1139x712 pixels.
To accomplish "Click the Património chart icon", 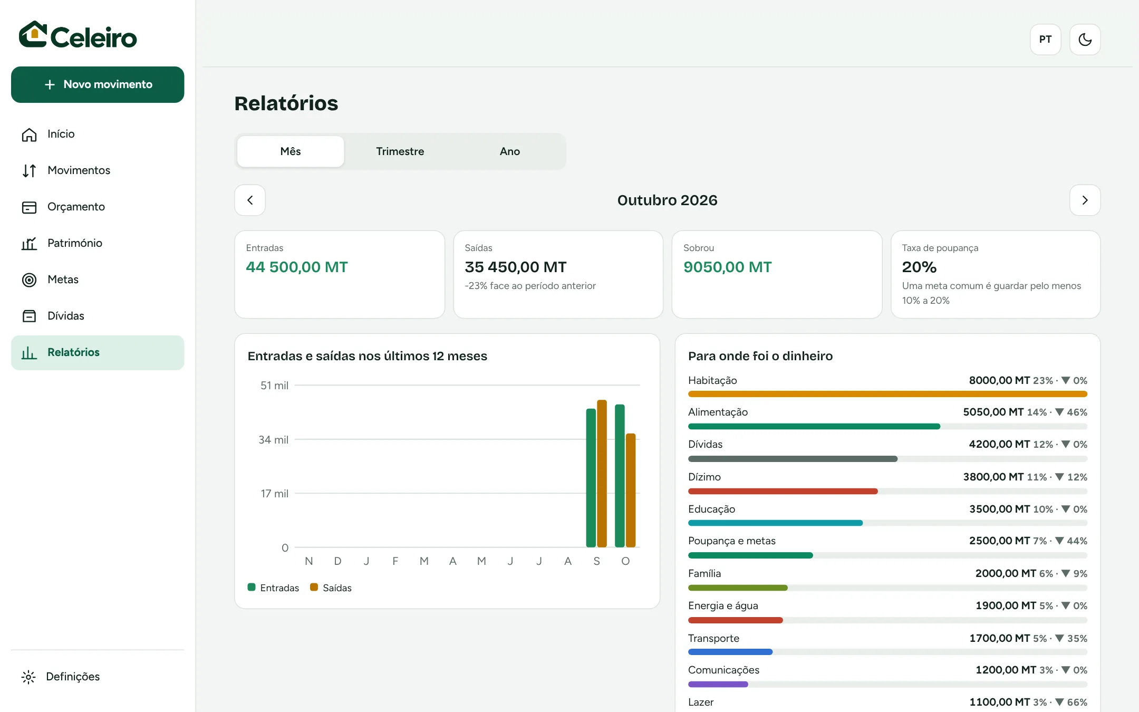I will (29, 244).
